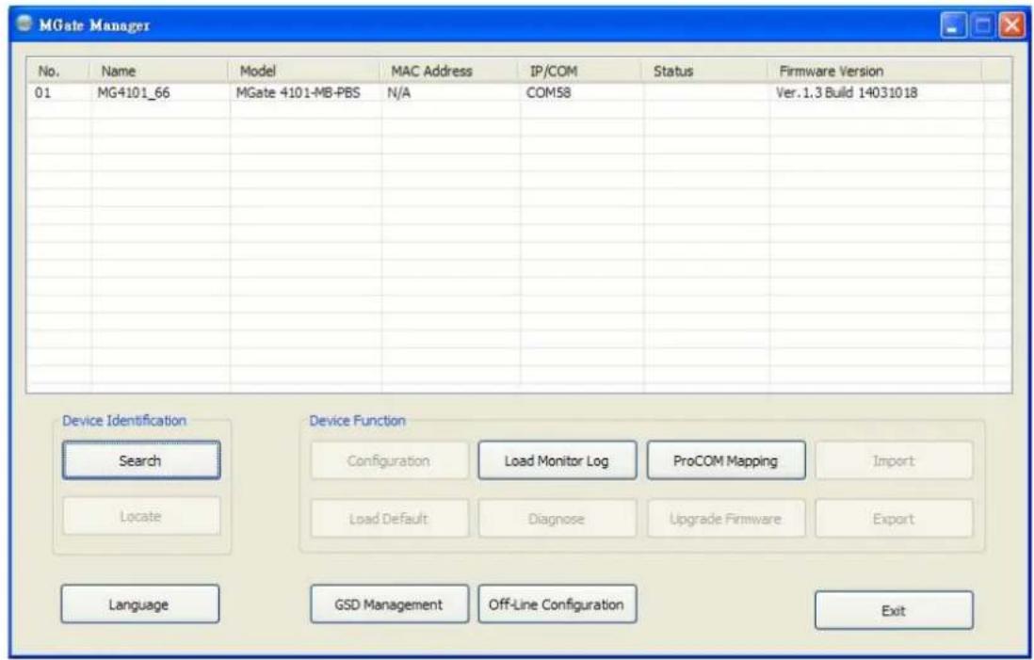Click the disabled Load Default button
Viewport: 1034px width, 660px height.
(x=389, y=518)
